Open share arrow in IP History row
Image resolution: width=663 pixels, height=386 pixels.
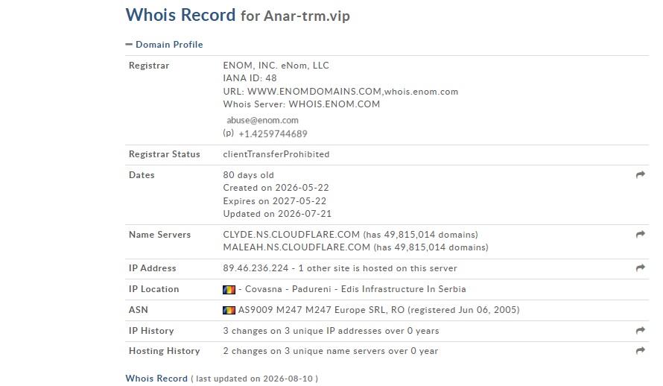pos(640,331)
